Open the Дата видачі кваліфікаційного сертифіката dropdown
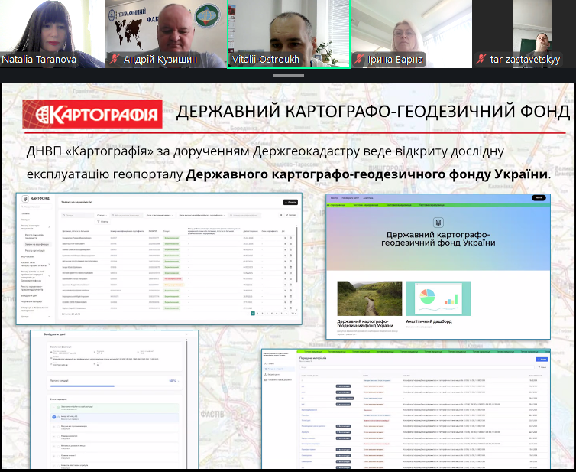The height and width of the screenshot is (472, 576). 202,215
